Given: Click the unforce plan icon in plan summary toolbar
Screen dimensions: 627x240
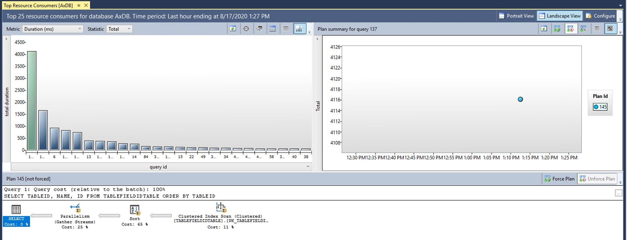Looking at the screenshot, I should pyautogui.click(x=570, y=29).
